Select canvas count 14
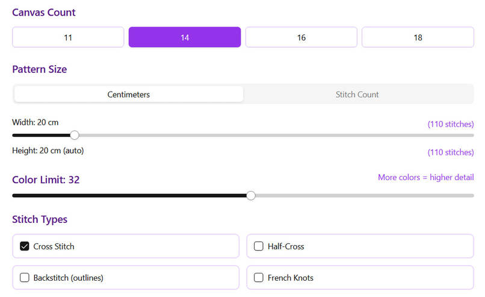This screenshot has width=485, height=297. click(x=185, y=37)
